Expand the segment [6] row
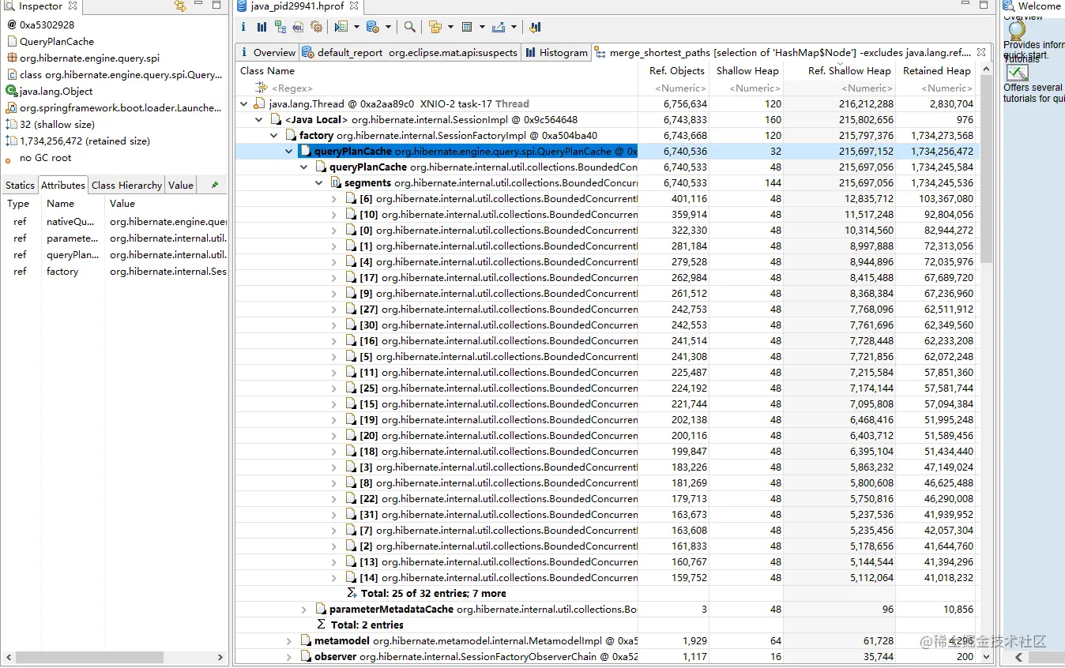 coord(334,198)
